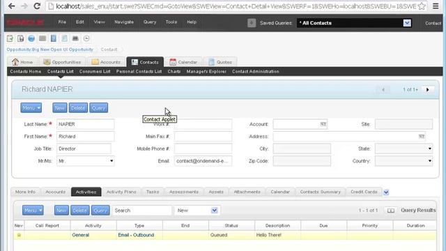This screenshot has width=446, height=251.
Task: Click Delete in the Activities list applet
Action: tap(80, 211)
